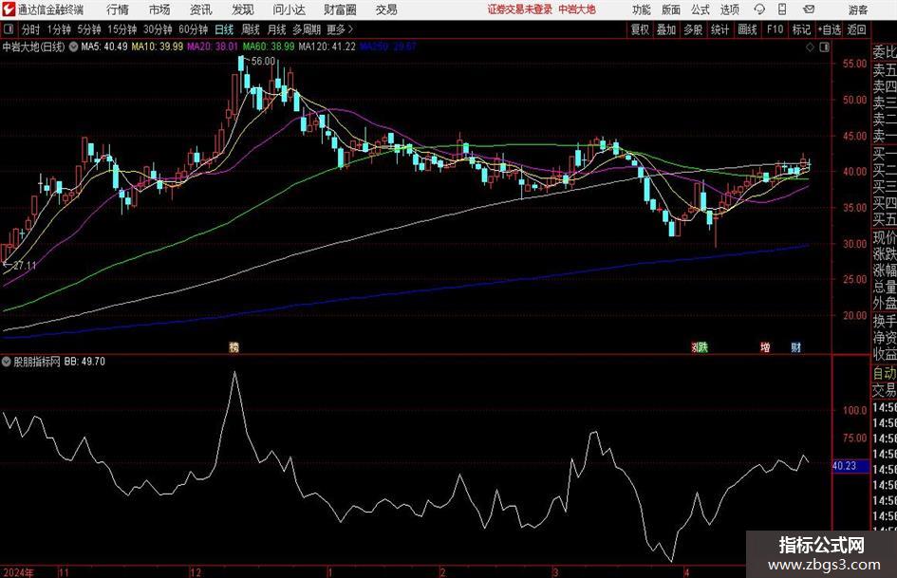Click the 证券交易未登录 login link

(520, 9)
